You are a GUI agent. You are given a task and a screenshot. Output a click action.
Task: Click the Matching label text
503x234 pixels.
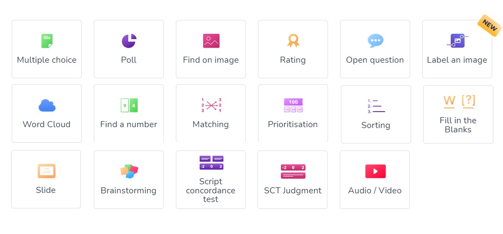tap(211, 124)
